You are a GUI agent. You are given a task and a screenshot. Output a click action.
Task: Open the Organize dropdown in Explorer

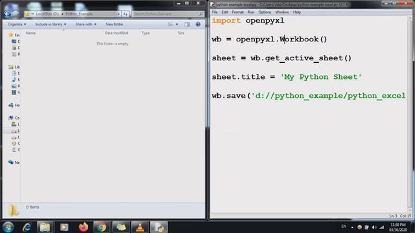(x=17, y=25)
